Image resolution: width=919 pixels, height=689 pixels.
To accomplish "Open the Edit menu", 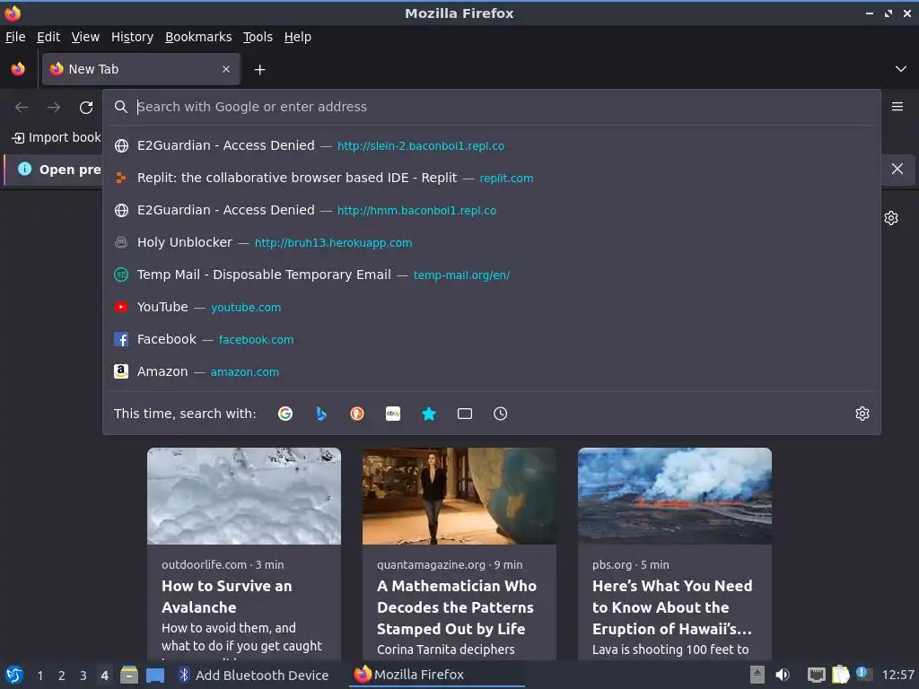I will tap(48, 37).
